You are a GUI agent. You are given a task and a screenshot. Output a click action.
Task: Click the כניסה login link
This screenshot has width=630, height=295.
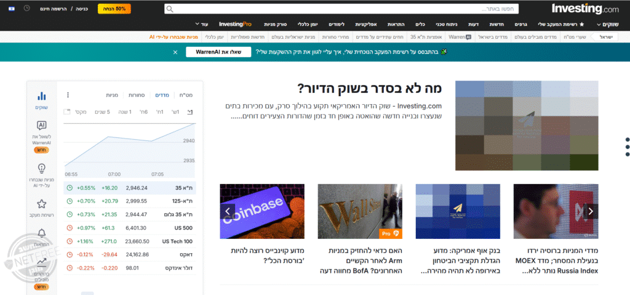[82, 9]
